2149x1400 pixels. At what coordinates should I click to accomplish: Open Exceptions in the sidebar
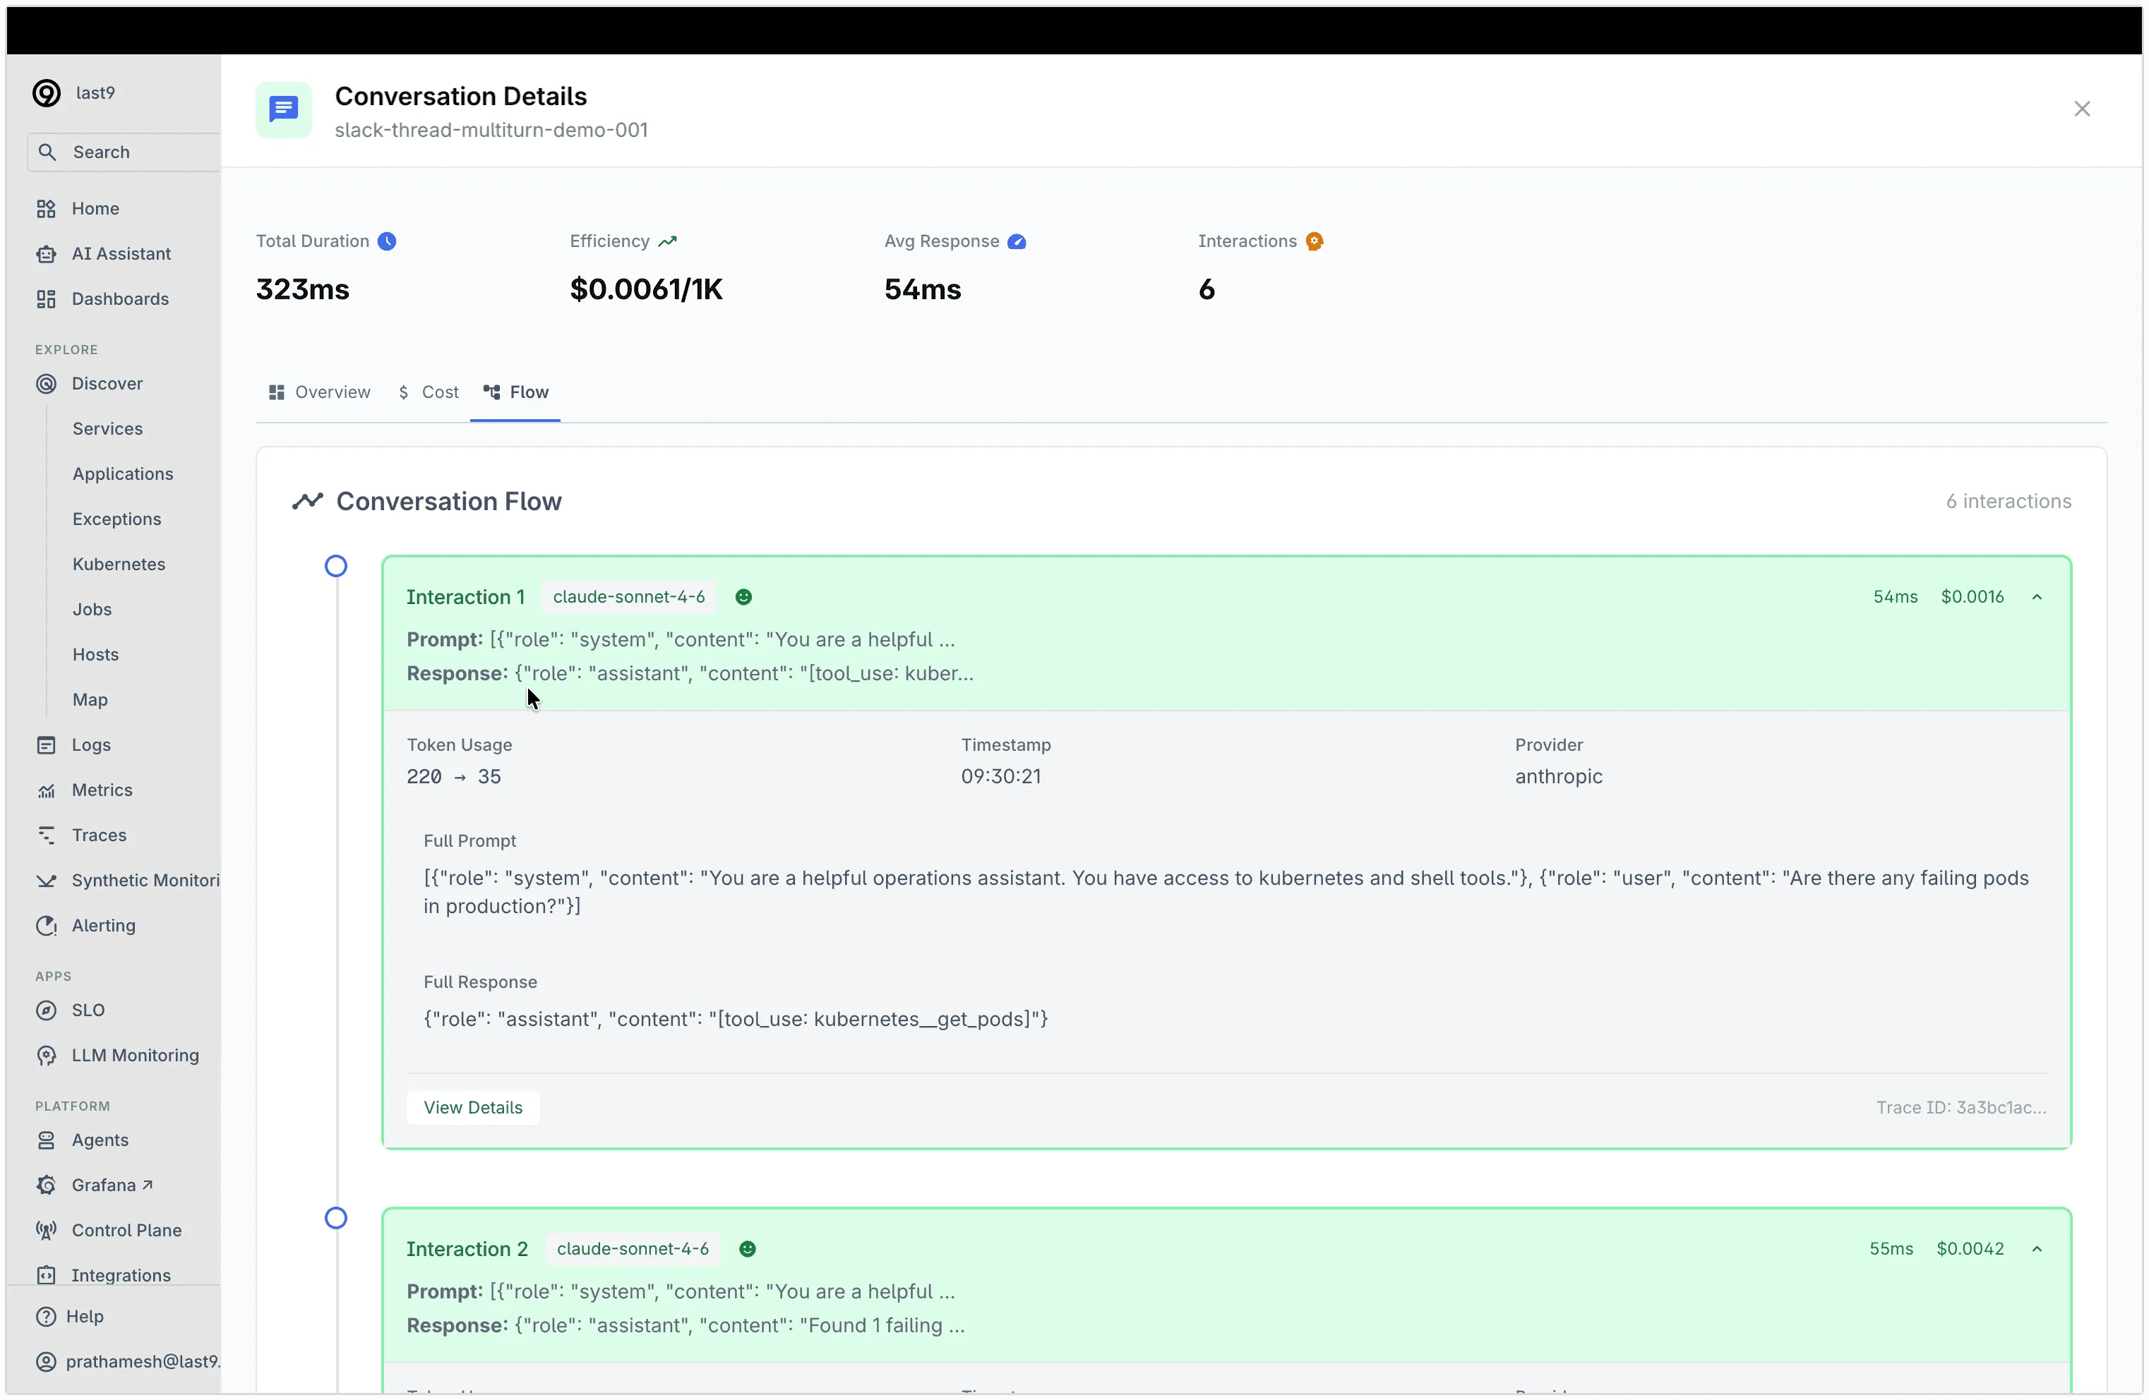tap(116, 519)
